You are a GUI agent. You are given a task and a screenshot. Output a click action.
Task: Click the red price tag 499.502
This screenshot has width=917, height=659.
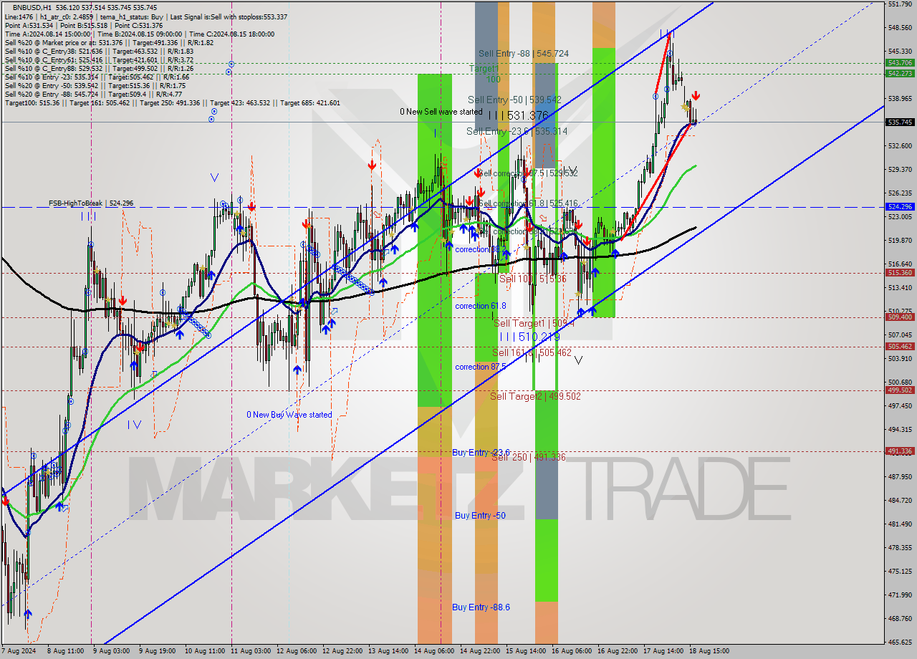pyautogui.click(x=900, y=390)
